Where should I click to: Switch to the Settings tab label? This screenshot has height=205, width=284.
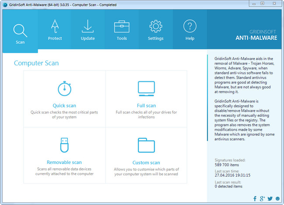point(156,38)
